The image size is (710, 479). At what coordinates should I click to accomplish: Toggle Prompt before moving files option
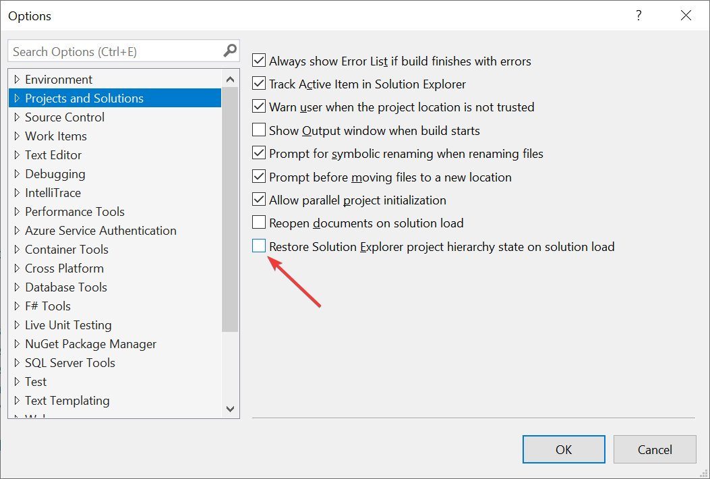click(259, 176)
